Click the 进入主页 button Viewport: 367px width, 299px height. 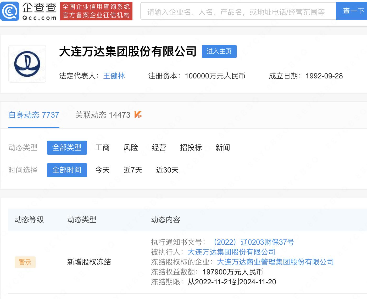pos(219,51)
